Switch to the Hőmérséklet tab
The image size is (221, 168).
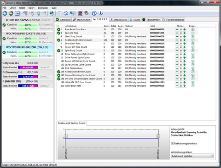click(x=81, y=20)
